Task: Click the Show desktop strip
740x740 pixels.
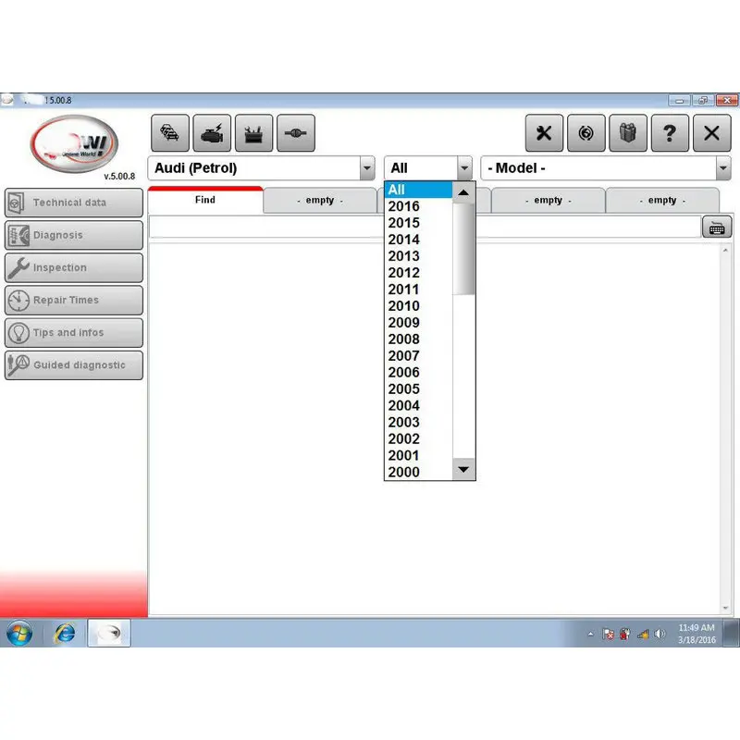Action: 732,633
